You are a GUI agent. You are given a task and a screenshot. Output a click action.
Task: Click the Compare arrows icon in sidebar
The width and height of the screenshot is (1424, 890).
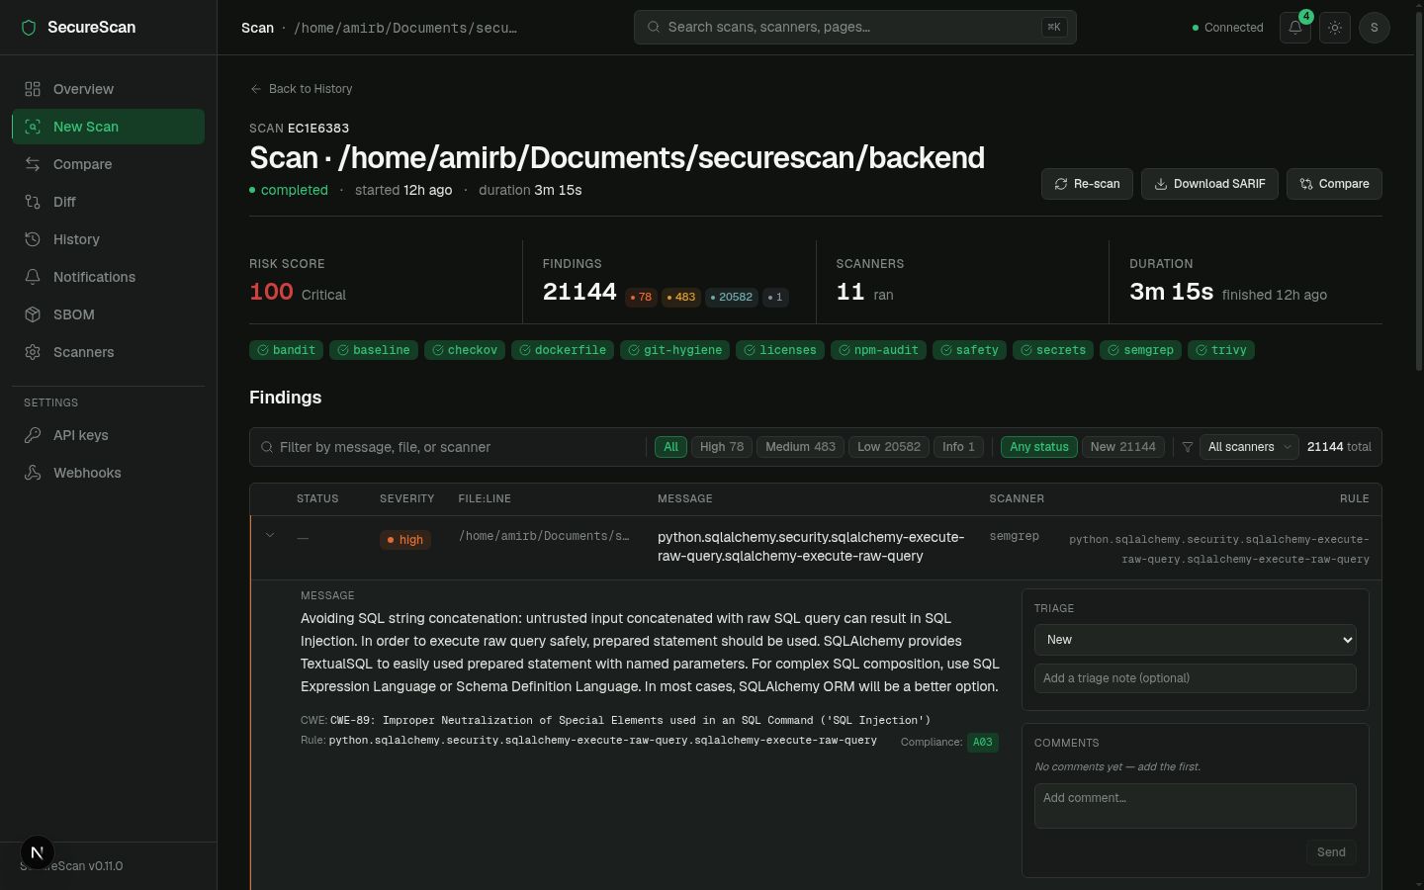[x=33, y=164]
